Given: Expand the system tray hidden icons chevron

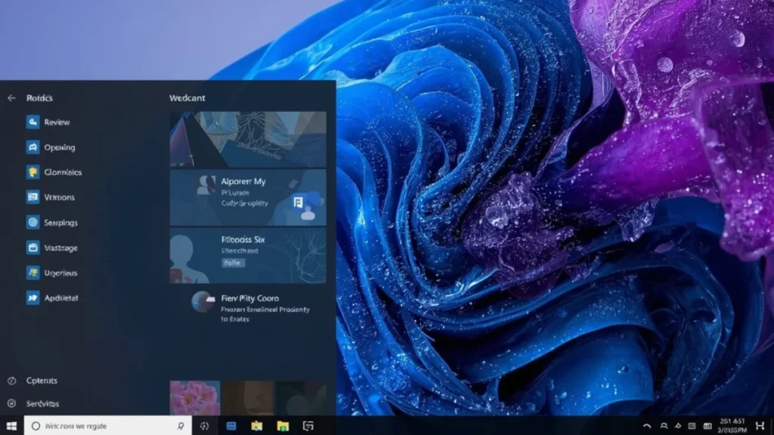Looking at the screenshot, I should pyautogui.click(x=647, y=426).
